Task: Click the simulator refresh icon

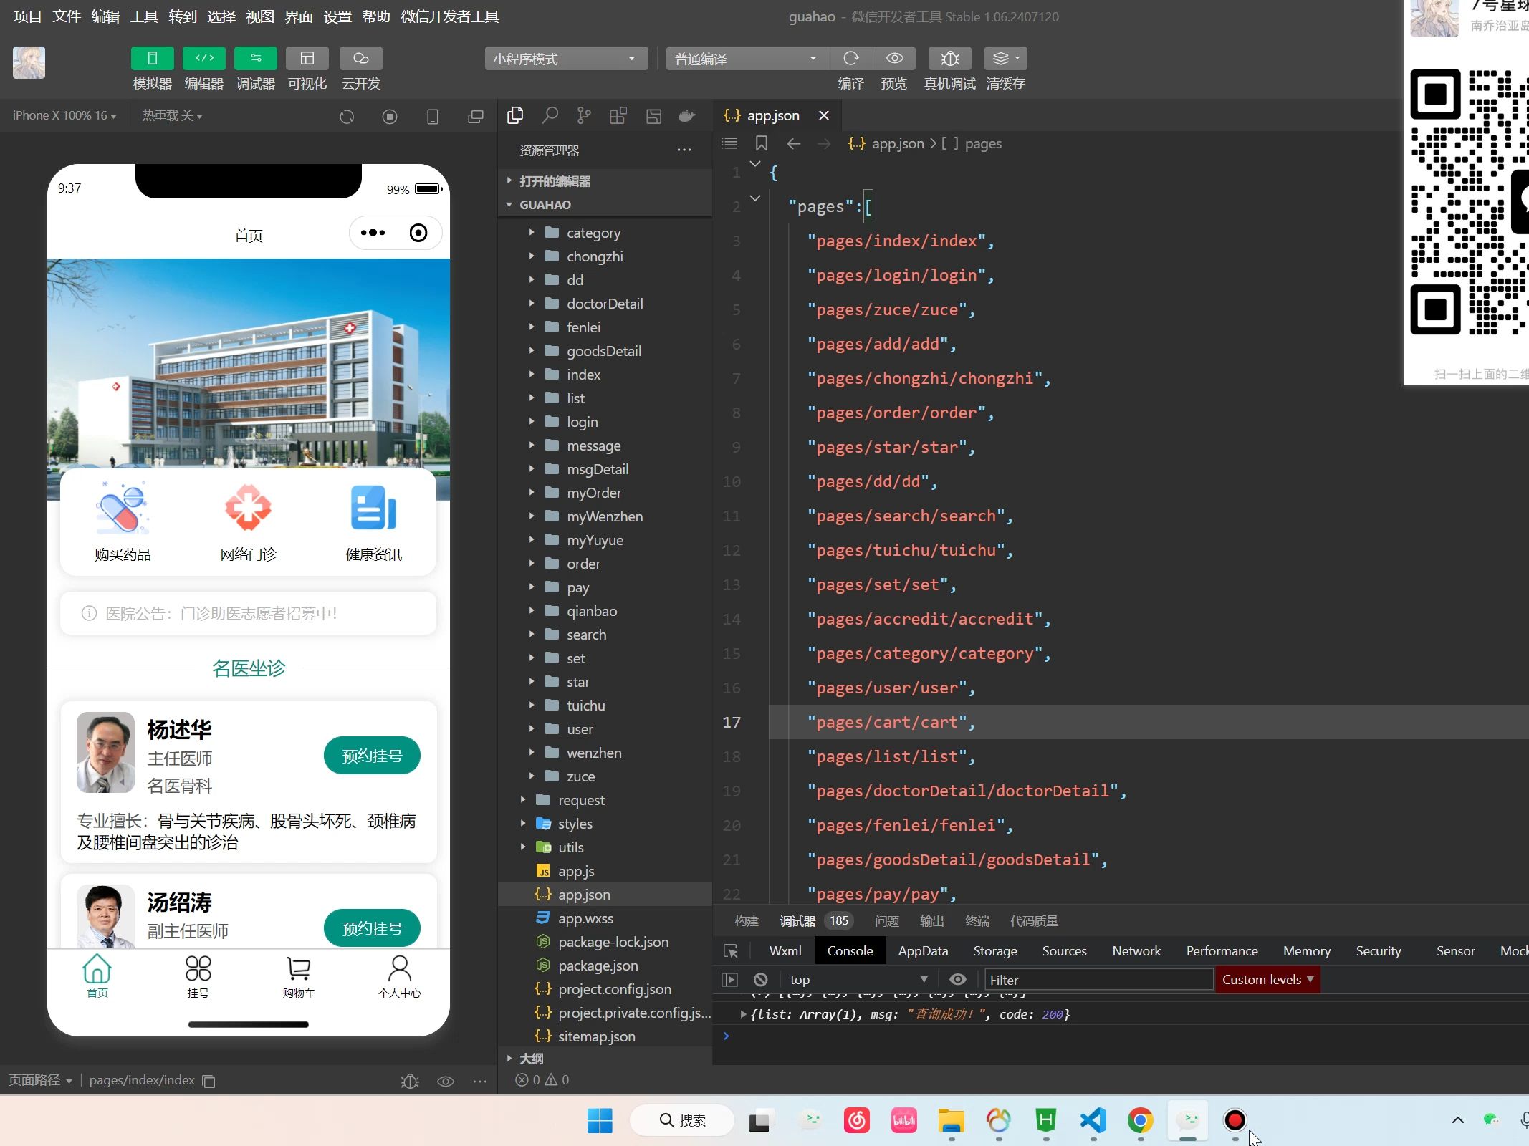Action: click(x=347, y=116)
